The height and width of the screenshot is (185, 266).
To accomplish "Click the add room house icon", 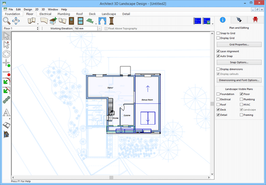I will [x=53, y=21].
